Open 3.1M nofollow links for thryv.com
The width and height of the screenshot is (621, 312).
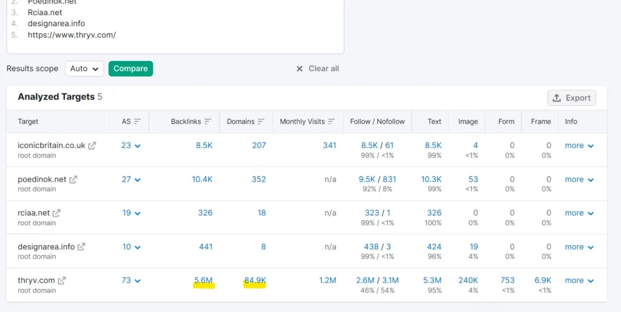(390, 280)
